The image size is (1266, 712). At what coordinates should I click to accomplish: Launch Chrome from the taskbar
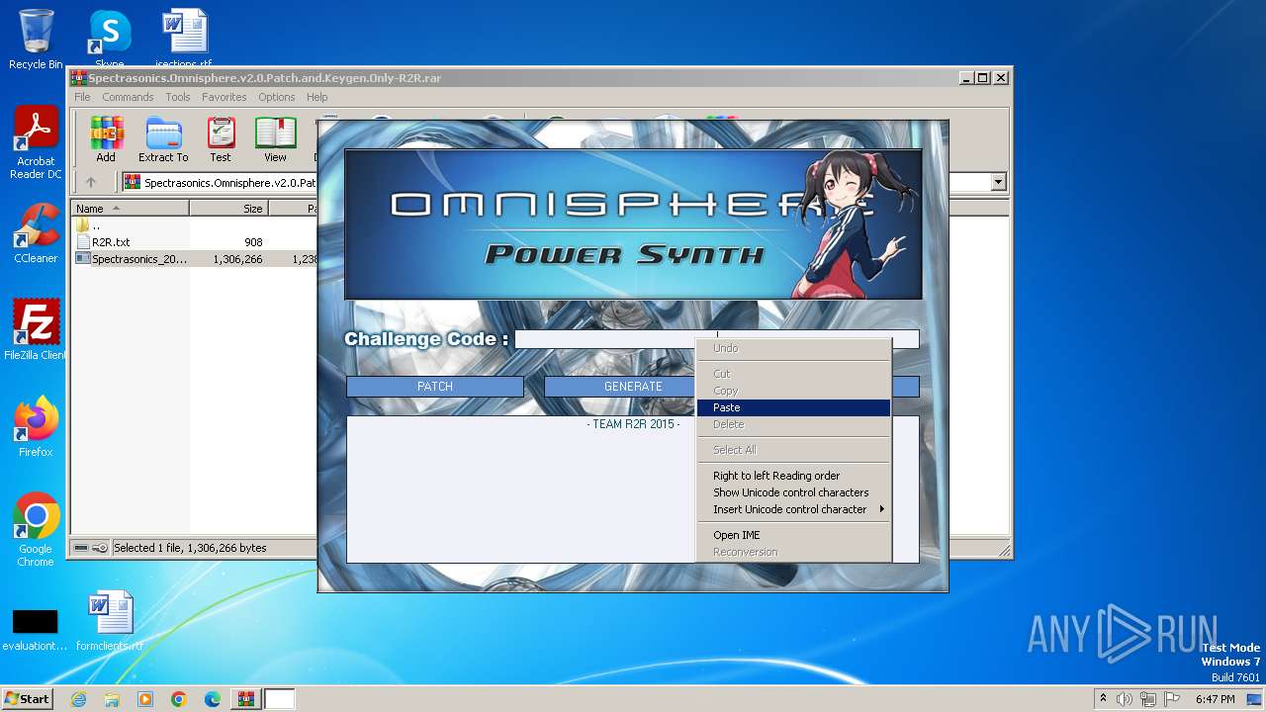point(179,699)
